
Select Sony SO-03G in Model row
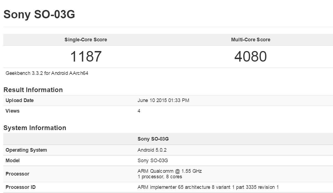[x=153, y=161]
